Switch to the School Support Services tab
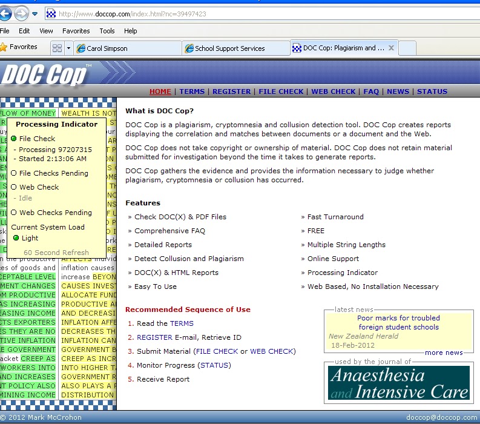The height and width of the screenshot is (424, 480). click(x=236, y=48)
